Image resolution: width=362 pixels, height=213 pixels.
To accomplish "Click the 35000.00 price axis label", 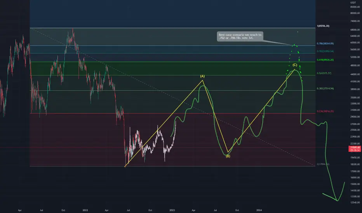I will tap(355, 98).
